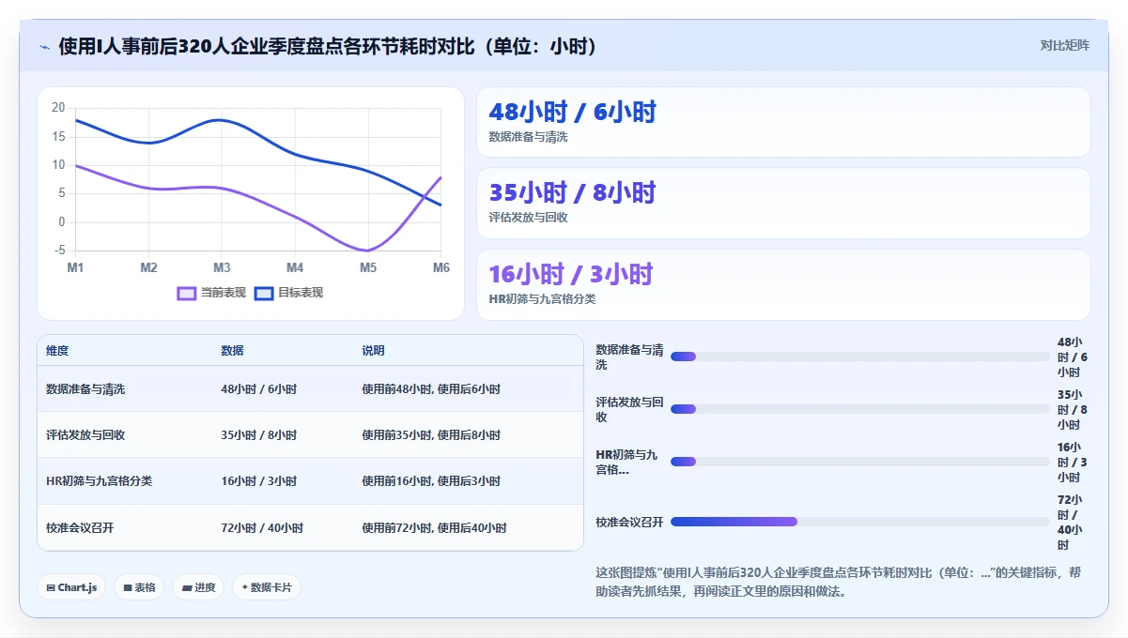
Task: Select table cell 校准会议召开
Action: click(x=80, y=528)
